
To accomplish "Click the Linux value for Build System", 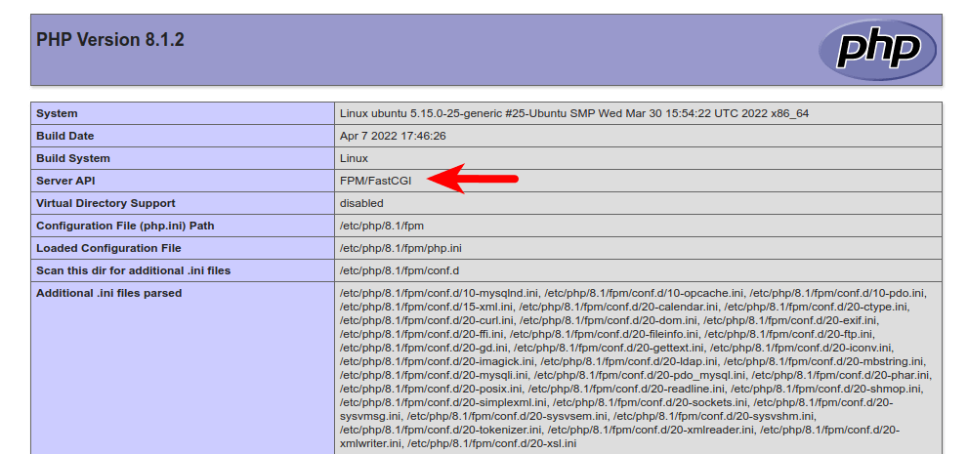I will (x=354, y=158).
